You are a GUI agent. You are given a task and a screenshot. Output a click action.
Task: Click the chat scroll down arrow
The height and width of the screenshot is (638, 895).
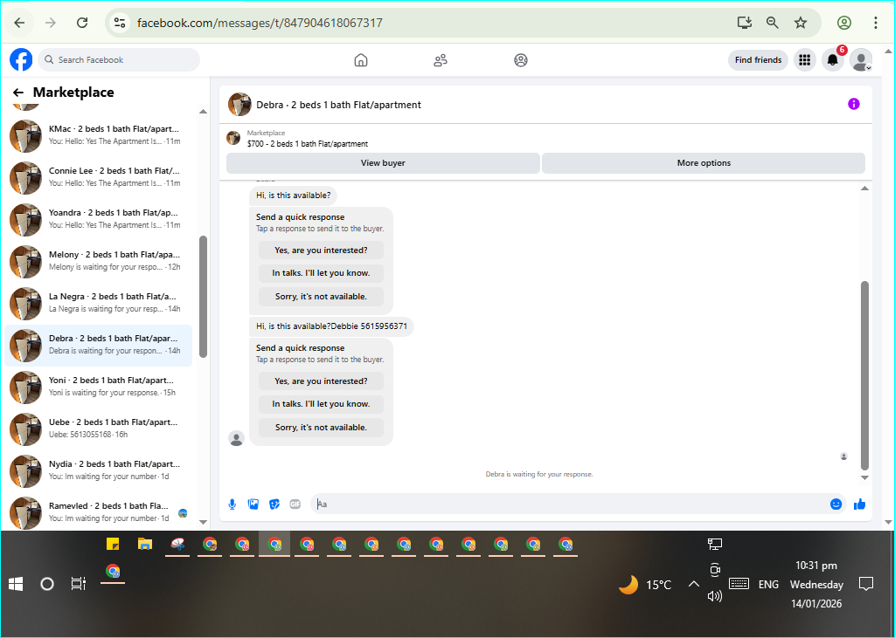[864, 477]
